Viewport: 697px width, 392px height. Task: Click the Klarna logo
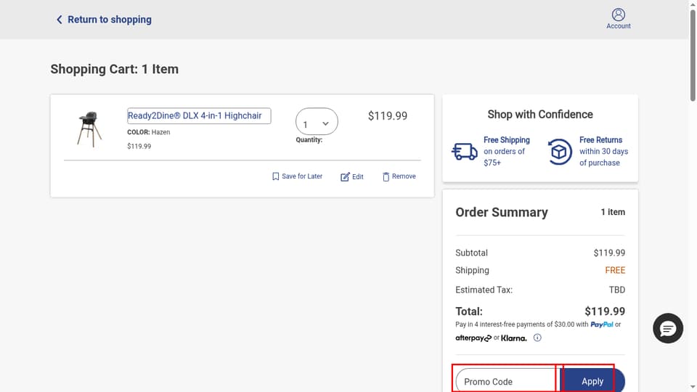coord(514,338)
